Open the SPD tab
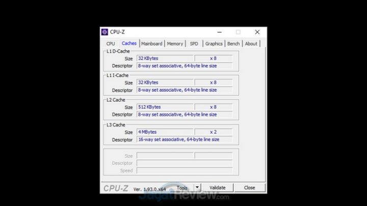 pyautogui.click(x=194, y=44)
